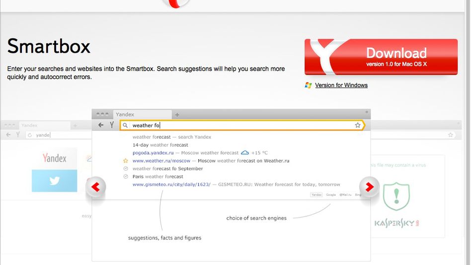Select Google search engine option

click(x=331, y=195)
